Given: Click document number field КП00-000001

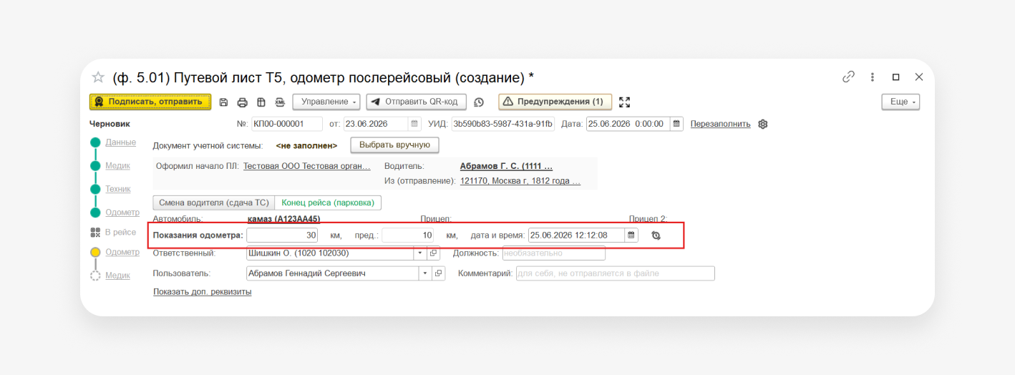Looking at the screenshot, I should tap(287, 124).
